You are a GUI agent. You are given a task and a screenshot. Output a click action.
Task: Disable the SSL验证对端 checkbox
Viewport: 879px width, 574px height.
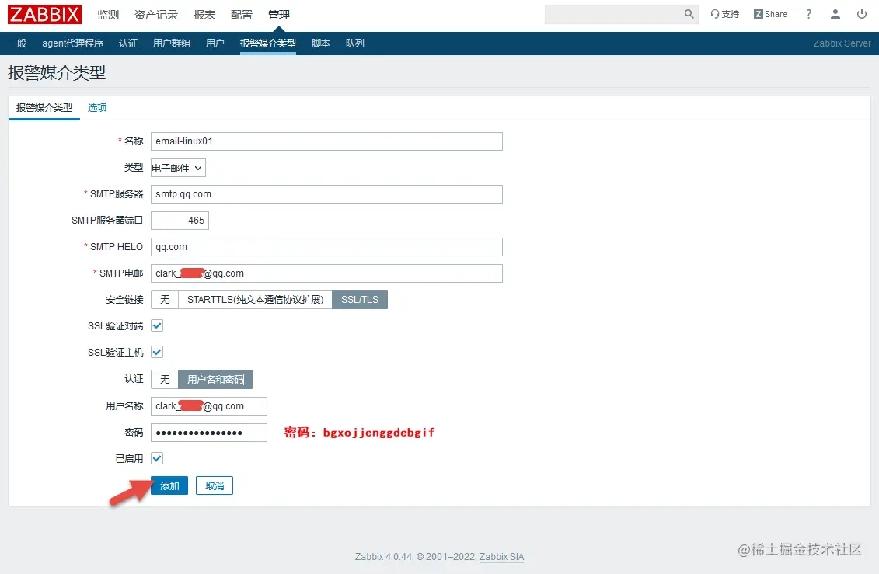(156, 325)
